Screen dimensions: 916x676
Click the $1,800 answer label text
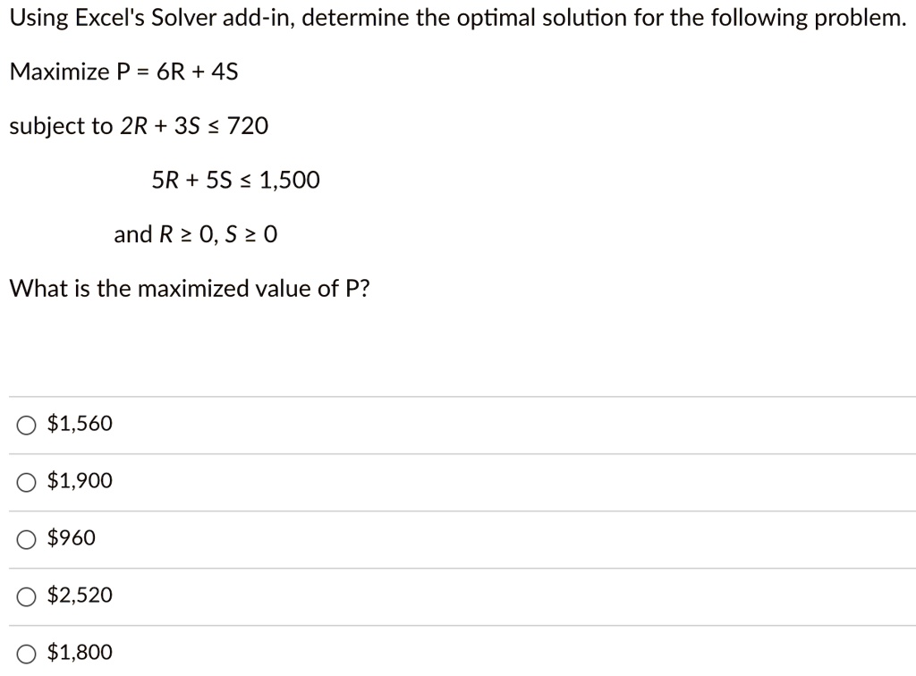click(79, 652)
